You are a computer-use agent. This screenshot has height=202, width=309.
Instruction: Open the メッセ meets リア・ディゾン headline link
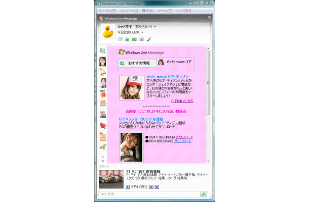pyautogui.click(x=168, y=77)
